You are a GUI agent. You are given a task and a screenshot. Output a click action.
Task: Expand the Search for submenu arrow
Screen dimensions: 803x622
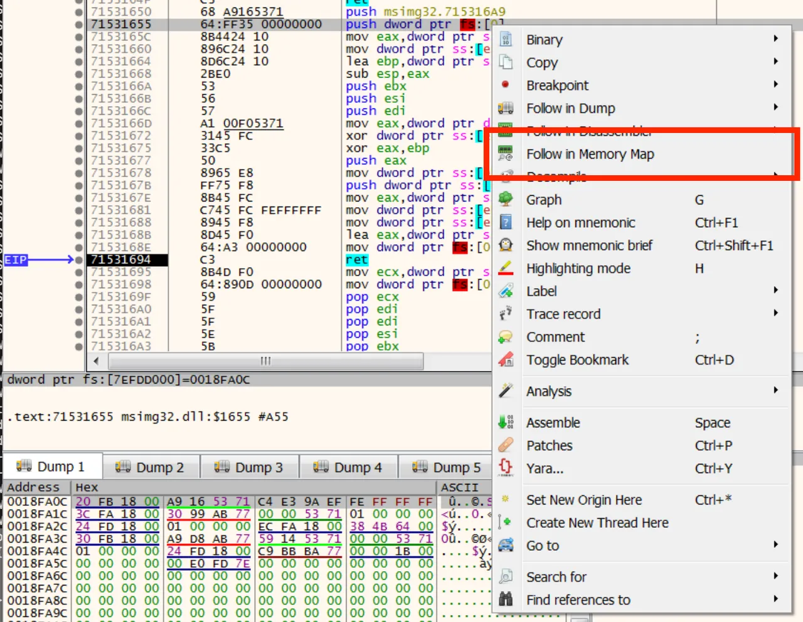(x=776, y=576)
